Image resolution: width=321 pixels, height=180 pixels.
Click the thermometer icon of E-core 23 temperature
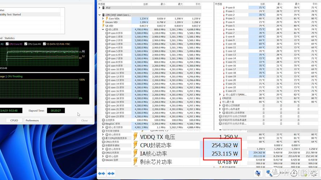tap(224, 91)
